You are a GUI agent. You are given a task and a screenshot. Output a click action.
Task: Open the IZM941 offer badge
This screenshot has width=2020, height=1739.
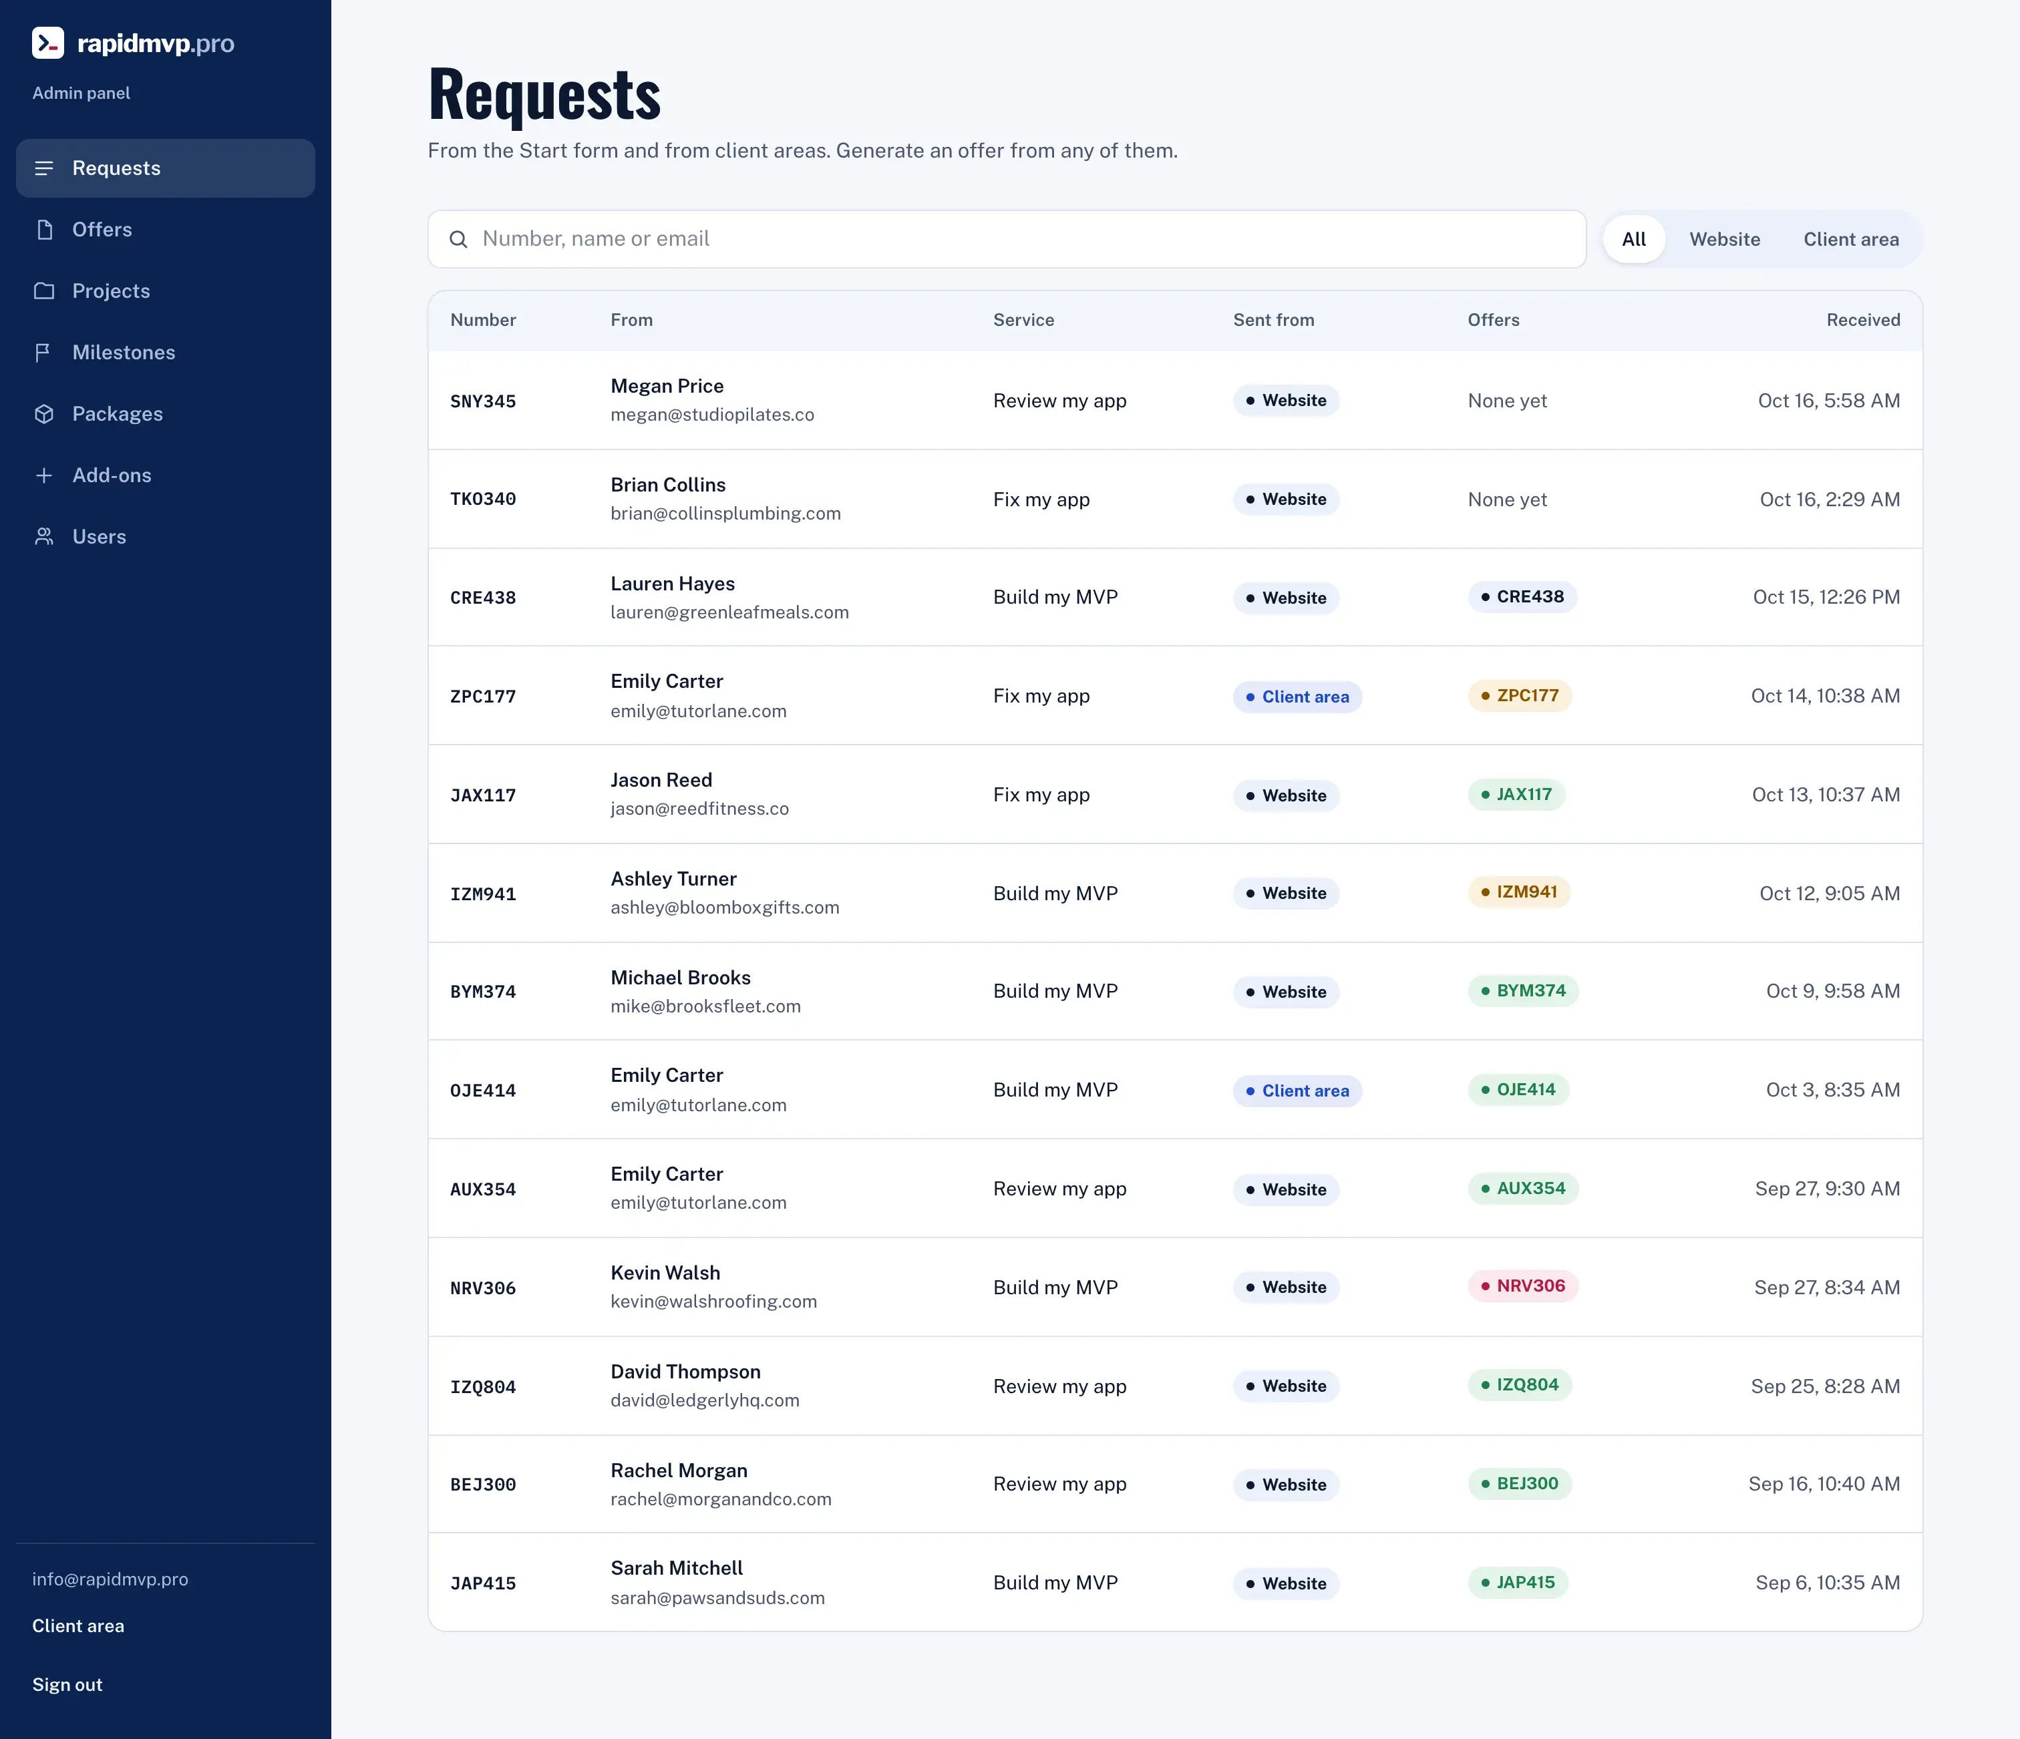[1519, 892]
